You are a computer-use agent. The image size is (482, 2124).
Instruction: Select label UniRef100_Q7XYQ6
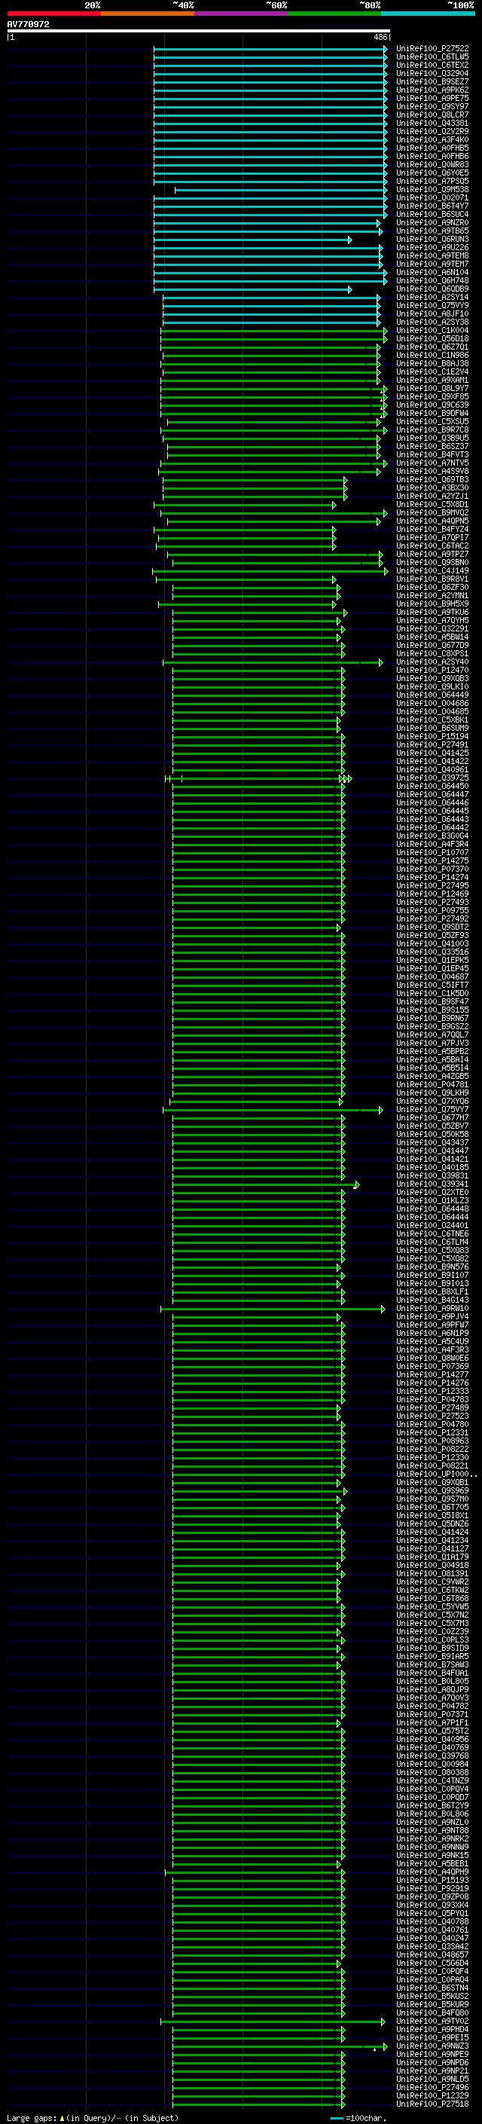[x=432, y=1101]
